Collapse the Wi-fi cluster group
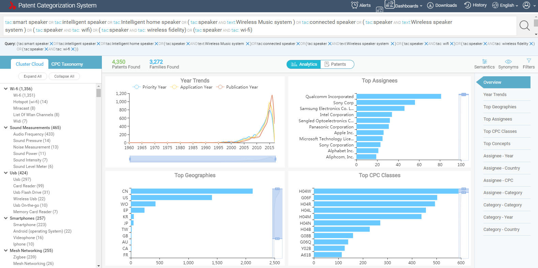This screenshot has width=538, height=268. (x=6, y=89)
